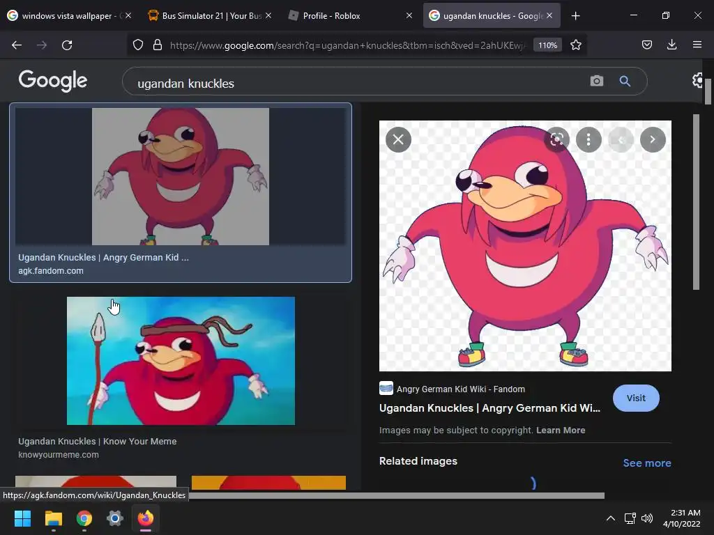714x535 pixels.
Task: Launch Chrome from the taskbar
Action: coord(84,518)
